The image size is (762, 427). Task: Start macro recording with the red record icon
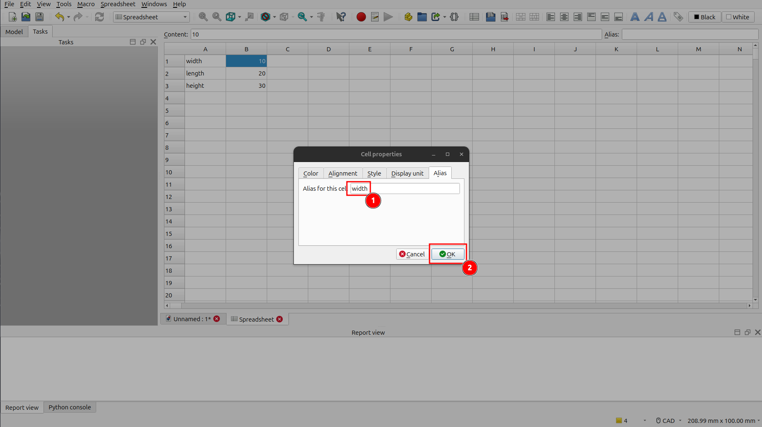tap(361, 17)
